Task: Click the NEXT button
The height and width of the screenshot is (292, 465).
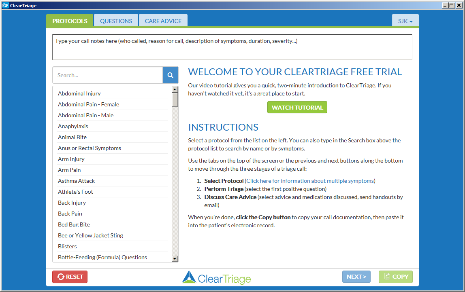Action: (x=356, y=277)
